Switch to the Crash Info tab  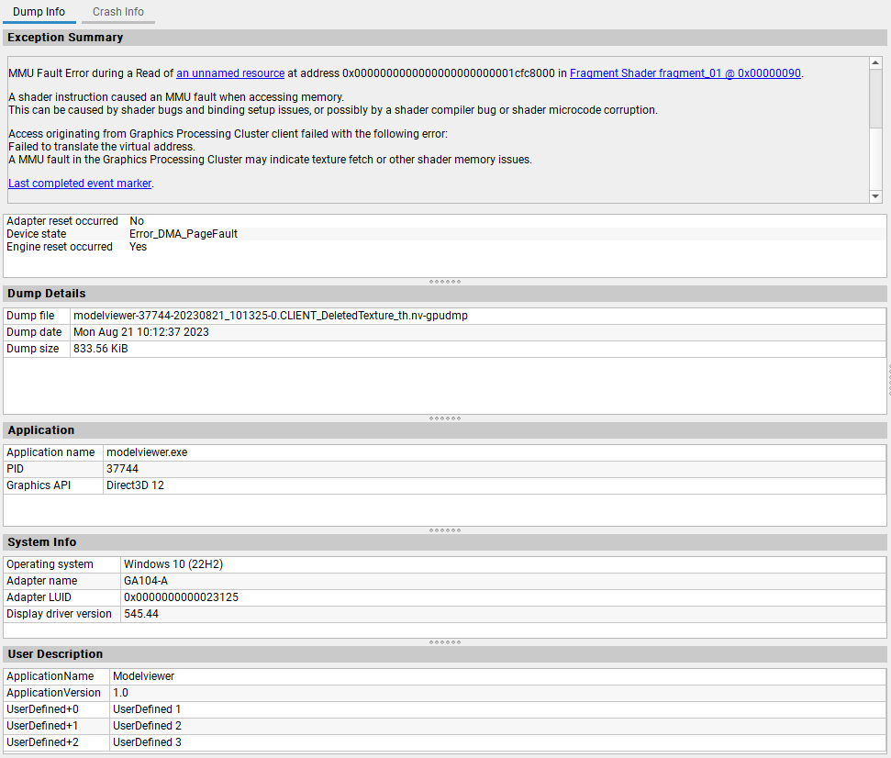[x=117, y=12]
